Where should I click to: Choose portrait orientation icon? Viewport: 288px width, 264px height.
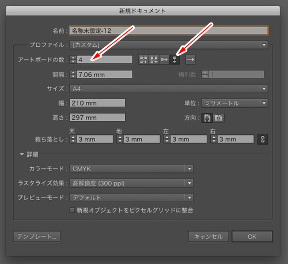click(x=207, y=118)
